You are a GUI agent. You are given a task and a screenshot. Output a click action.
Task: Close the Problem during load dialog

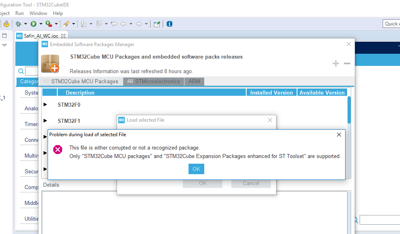click(339, 135)
